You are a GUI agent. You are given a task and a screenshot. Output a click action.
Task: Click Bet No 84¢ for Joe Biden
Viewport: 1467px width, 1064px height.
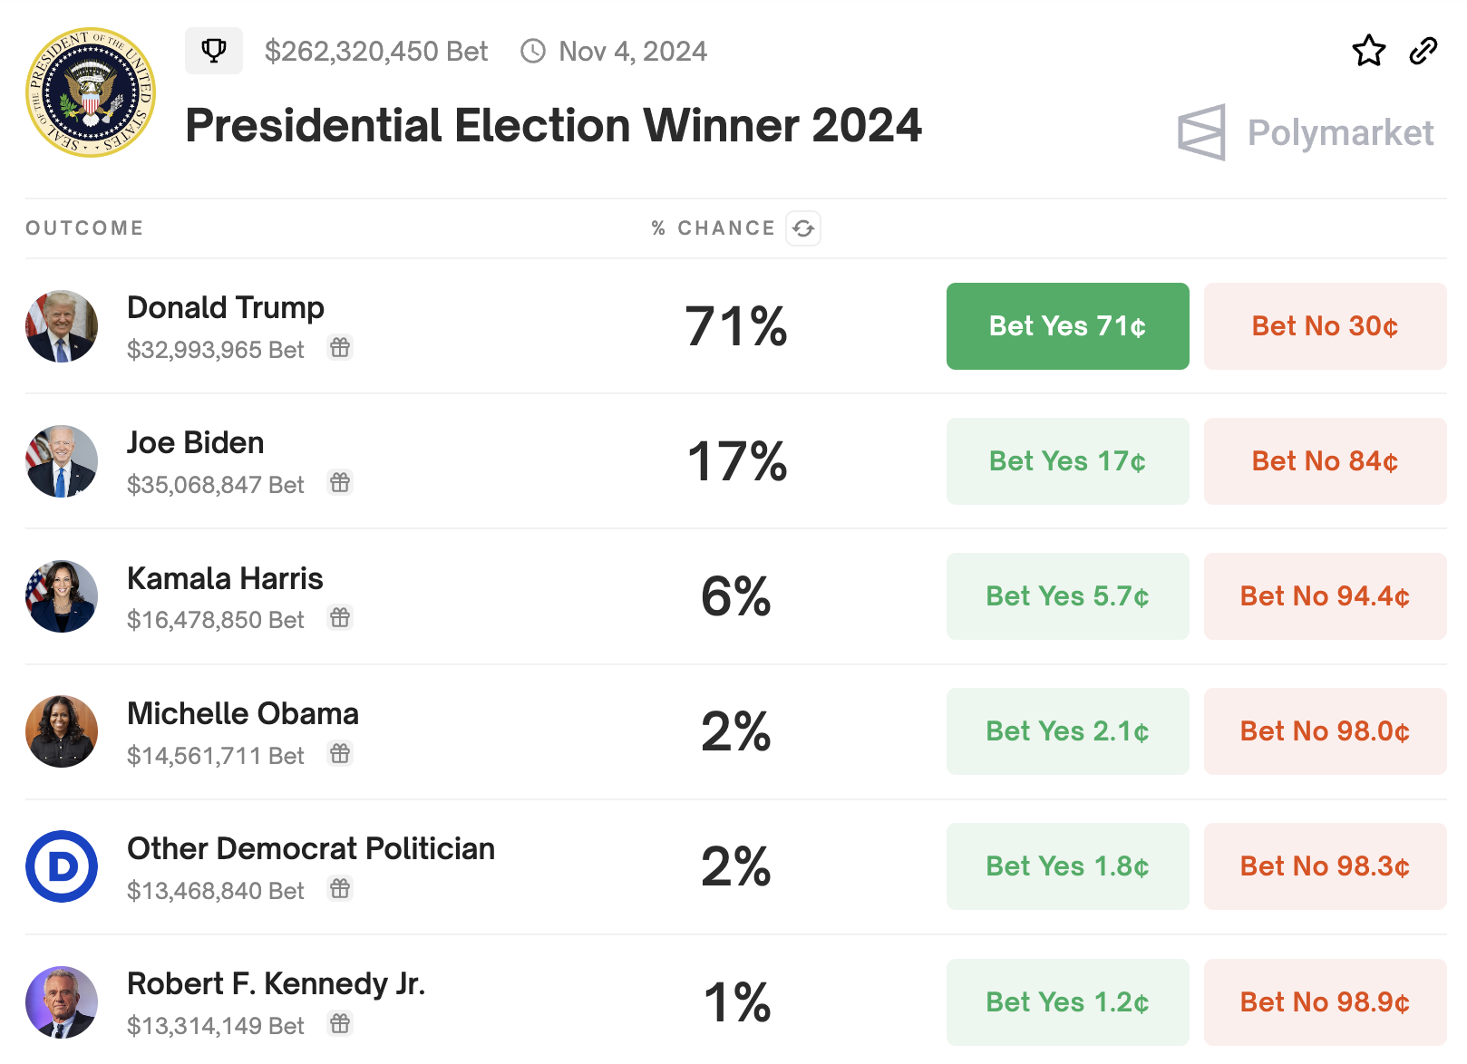tap(1325, 461)
